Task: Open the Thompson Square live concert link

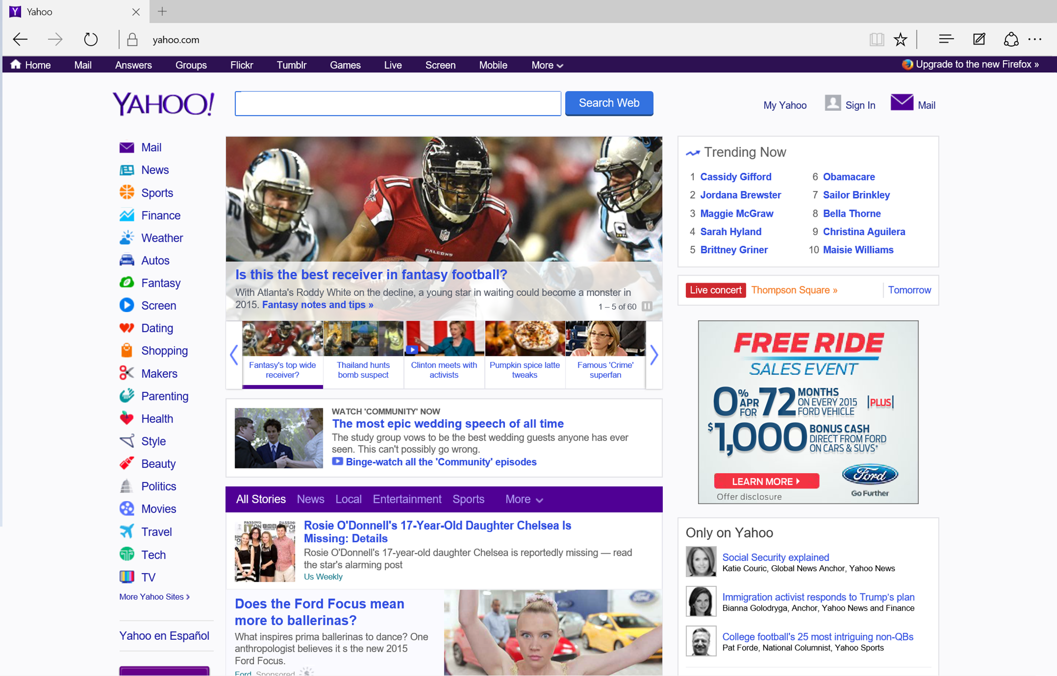Action: click(794, 290)
